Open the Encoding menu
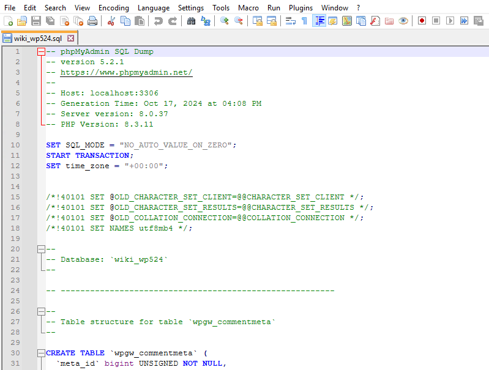This screenshot has height=370, width=489. click(x=114, y=8)
